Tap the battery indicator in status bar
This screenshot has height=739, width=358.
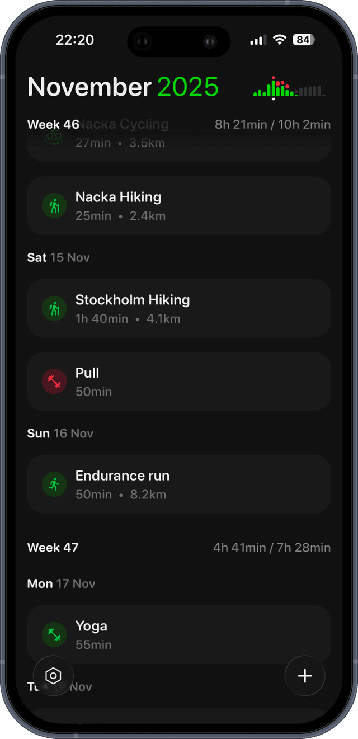pos(304,40)
